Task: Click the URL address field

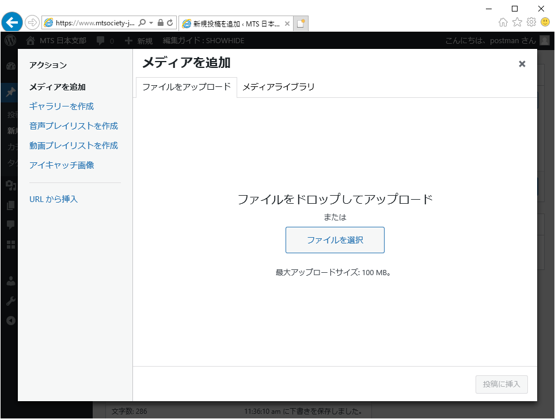Action: [x=92, y=23]
